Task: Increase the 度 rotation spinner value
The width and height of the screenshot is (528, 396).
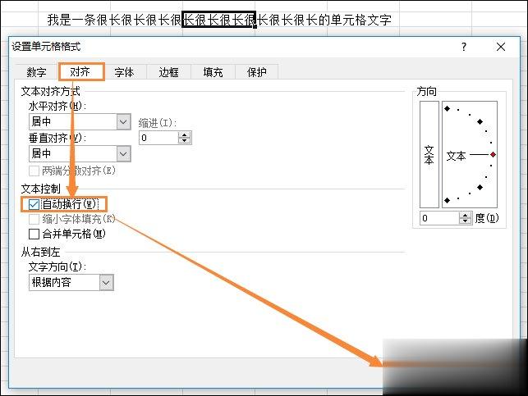Action: tap(466, 215)
